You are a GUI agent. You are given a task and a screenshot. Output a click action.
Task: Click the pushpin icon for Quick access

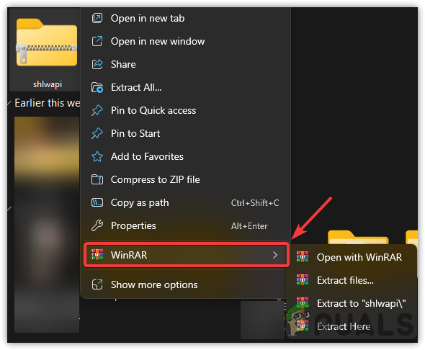tap(97, 110)
